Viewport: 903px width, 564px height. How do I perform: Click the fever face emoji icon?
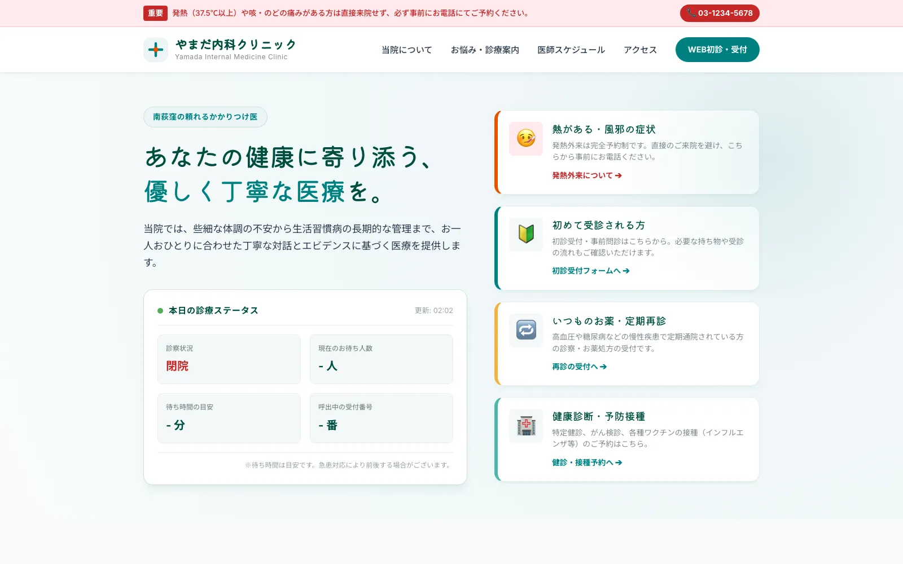click(526, 139)
